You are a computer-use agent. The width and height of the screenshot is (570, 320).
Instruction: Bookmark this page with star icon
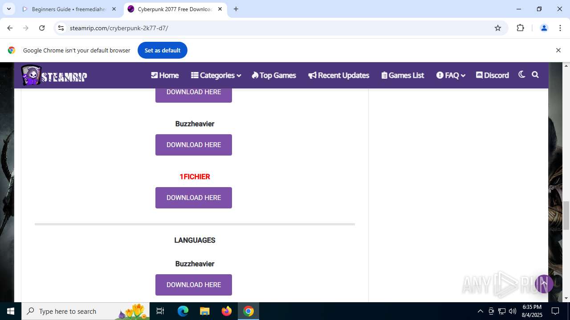(498, 28)
